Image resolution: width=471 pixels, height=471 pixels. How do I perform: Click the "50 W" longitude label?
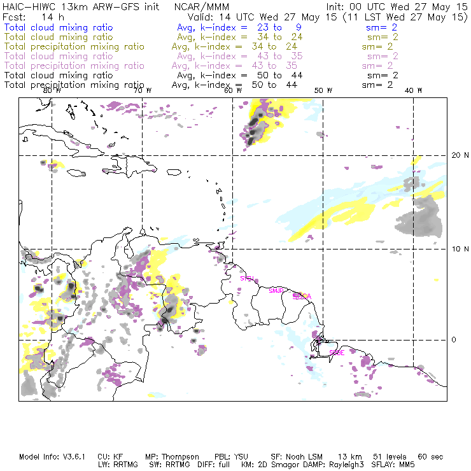coord(323,90)
